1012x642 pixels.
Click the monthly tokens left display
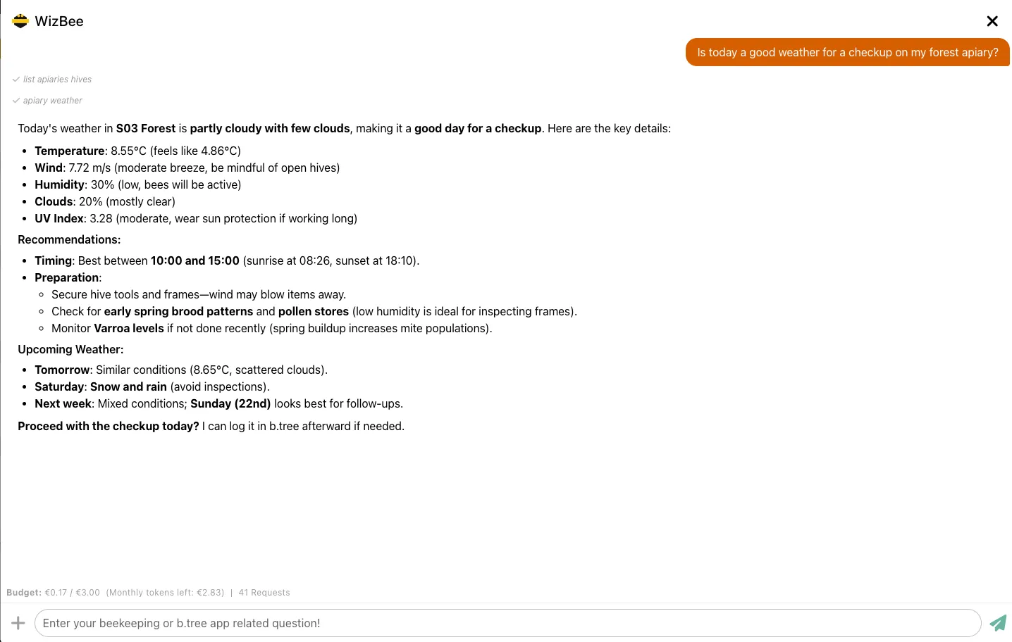point(165,592)
